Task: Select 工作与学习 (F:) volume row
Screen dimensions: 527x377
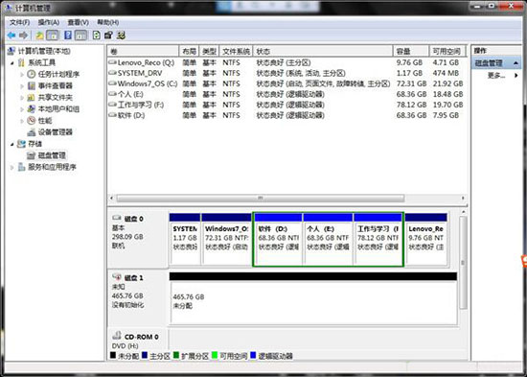Action: pos(286,105)
